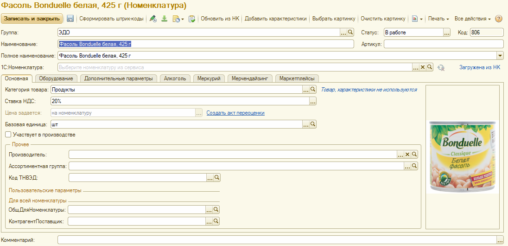Switch to the Оборудование tab
This screenshot has width=508, height=246.
point(57,78)
